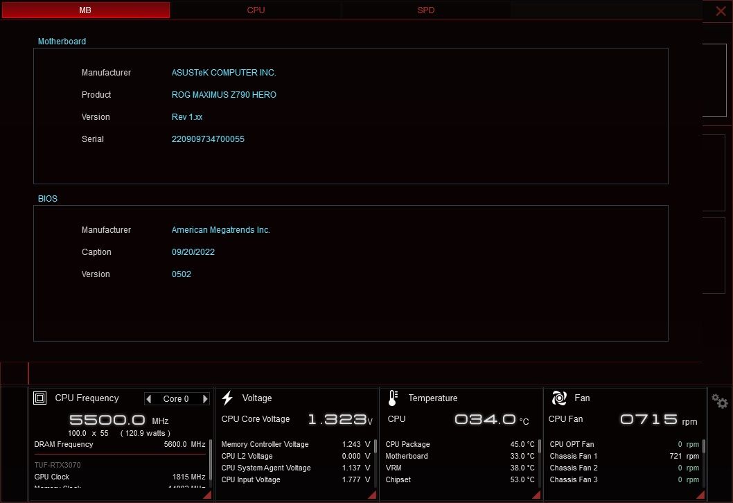This screenshot has width=733, height=503.
Task: Click the Temperature thermometer icon
Action: point(393,398)
